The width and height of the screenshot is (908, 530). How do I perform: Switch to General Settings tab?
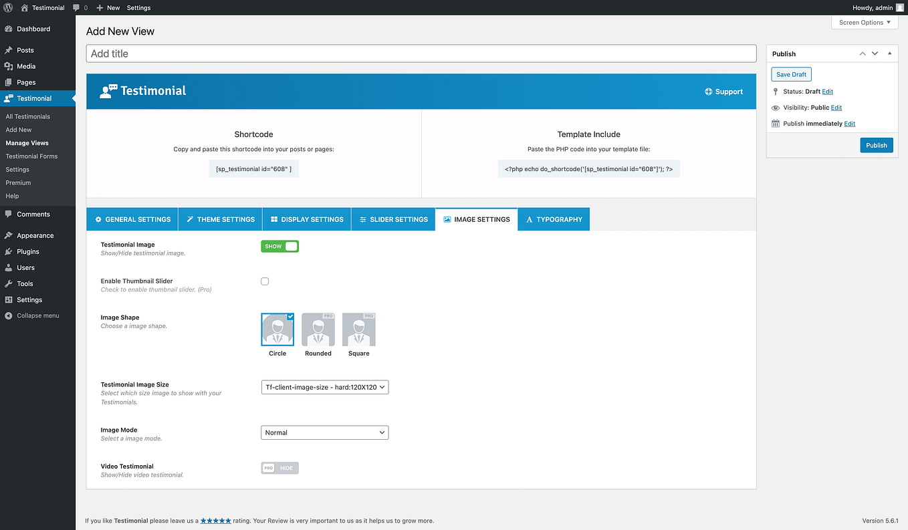132,219
